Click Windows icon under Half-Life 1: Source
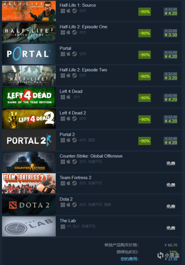 pos(63,11)
